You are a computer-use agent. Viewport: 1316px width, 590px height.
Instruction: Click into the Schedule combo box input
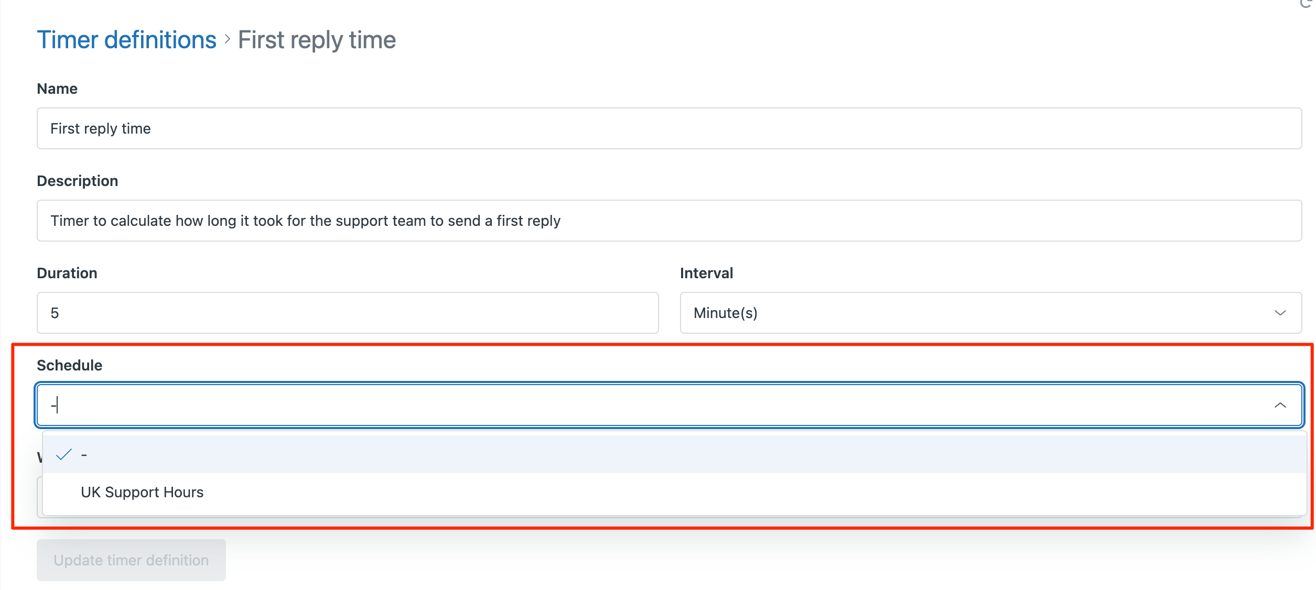669,405
